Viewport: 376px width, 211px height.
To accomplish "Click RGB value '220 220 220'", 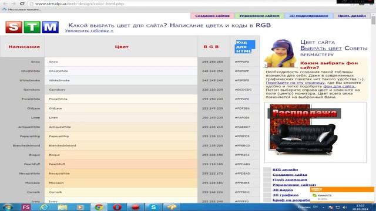I will click(x=213, y=90).
